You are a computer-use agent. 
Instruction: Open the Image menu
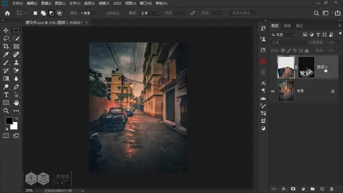(46, 3)
